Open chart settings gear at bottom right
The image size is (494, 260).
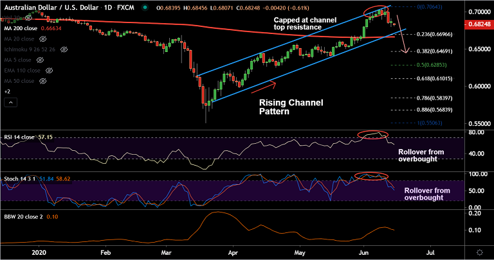(x=480, y=252)
